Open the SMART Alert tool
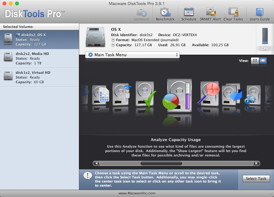The height and width of the screenshot is (197, 274). [210, 12]
